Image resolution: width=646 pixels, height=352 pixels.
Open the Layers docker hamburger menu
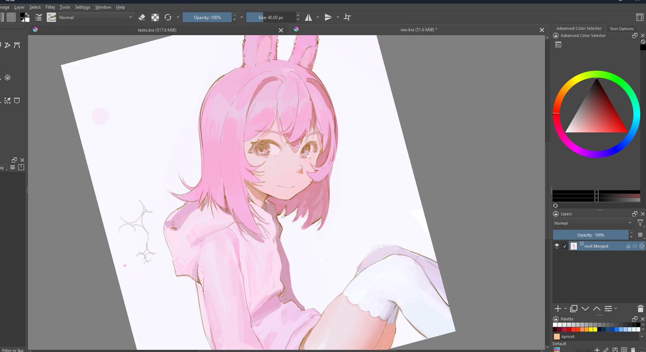point(640,235)
